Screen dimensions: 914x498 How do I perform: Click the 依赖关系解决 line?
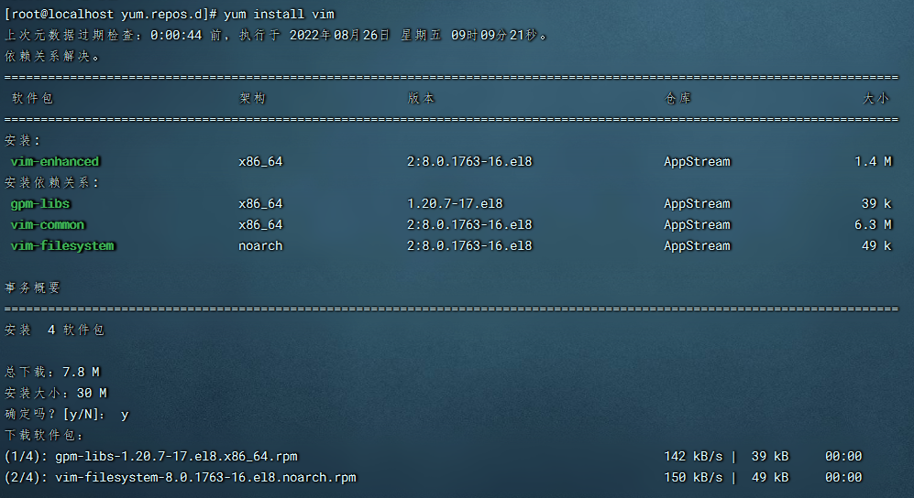(x=52, y=57)
